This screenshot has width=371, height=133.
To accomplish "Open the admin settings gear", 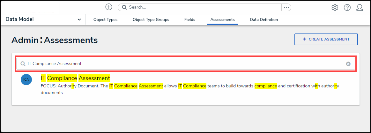I will pyautogui.click(x=335, y=7).
